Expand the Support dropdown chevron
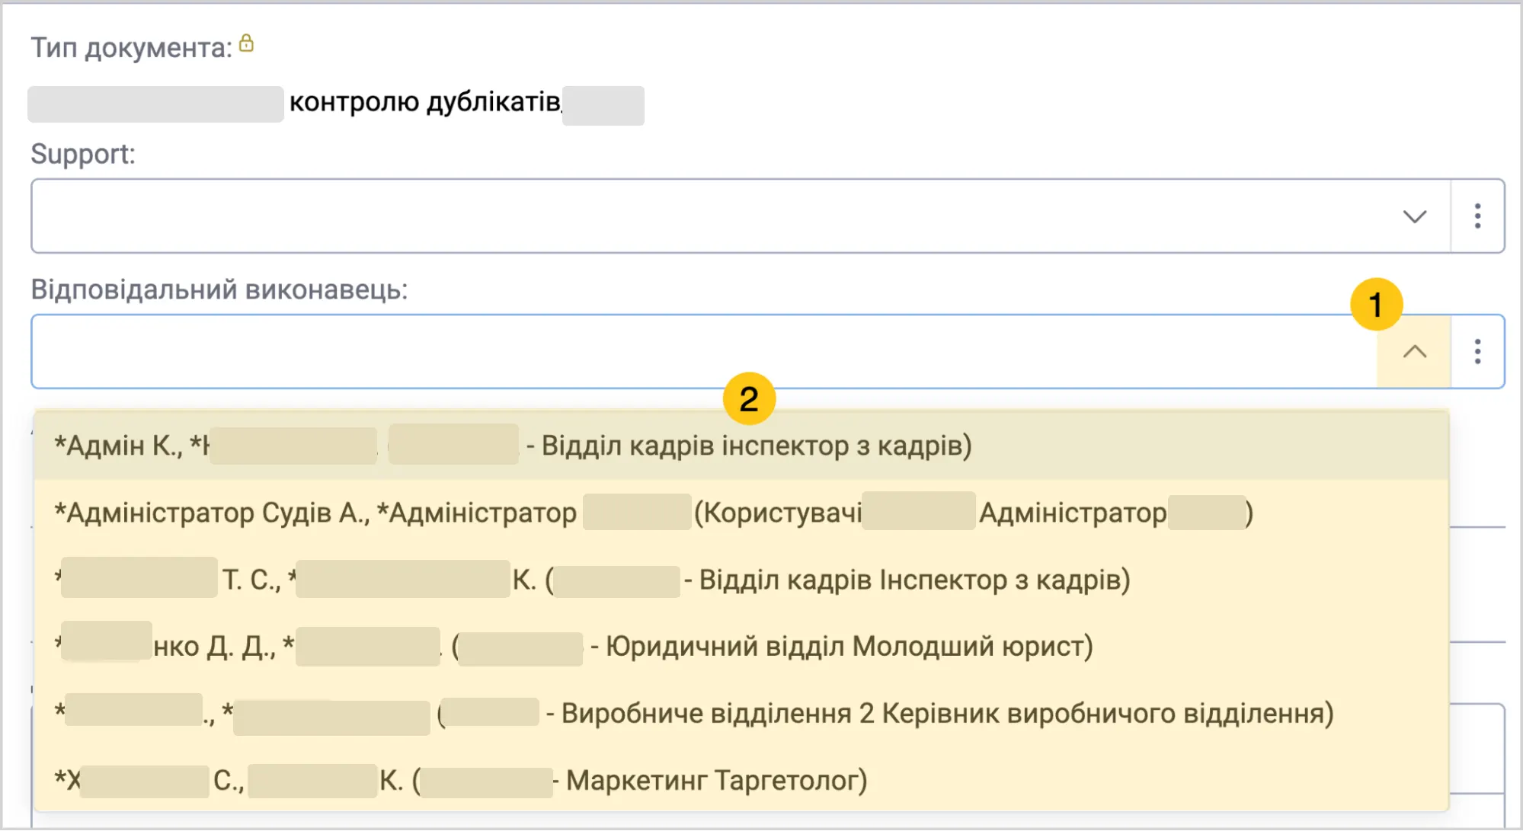This screenshot has height=831, width=1523. 1415,216
